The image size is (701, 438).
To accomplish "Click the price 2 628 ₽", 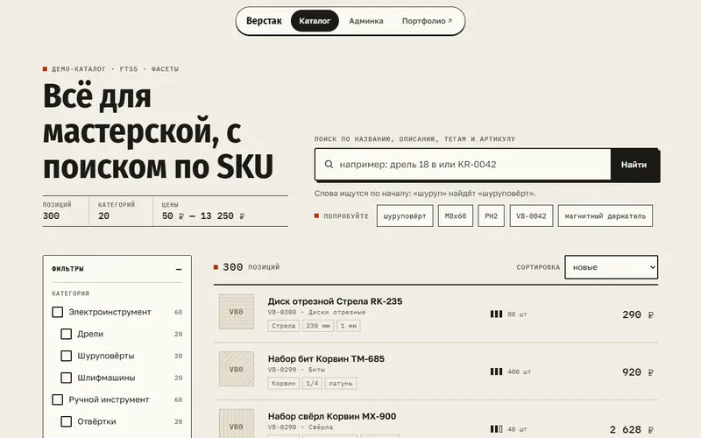I will (x=632, y=429).
